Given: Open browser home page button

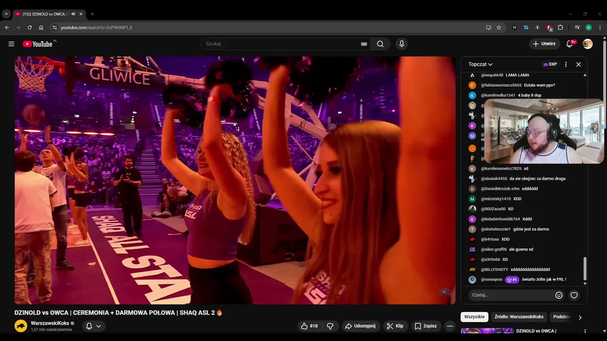Looking at the screenshot, I should [41, 27].
